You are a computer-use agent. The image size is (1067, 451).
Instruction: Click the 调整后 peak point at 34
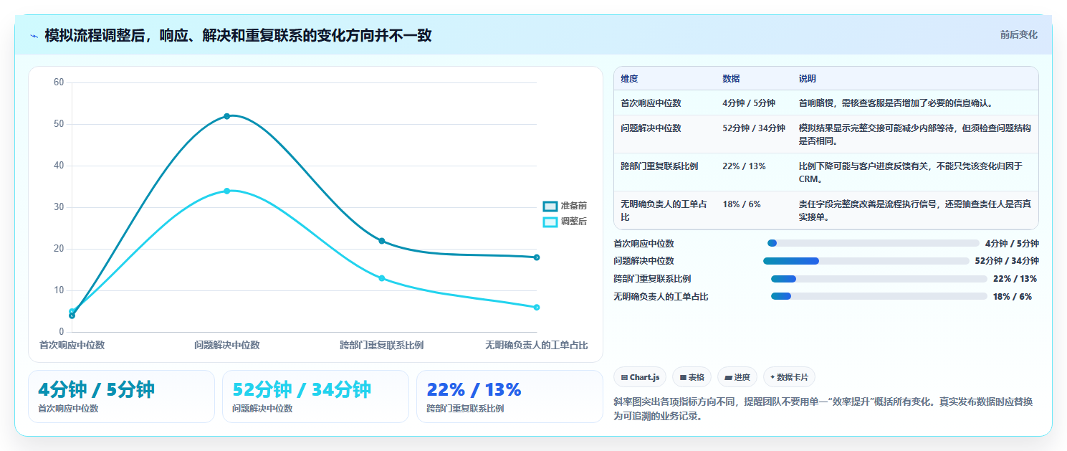click(x=227, y=191)
